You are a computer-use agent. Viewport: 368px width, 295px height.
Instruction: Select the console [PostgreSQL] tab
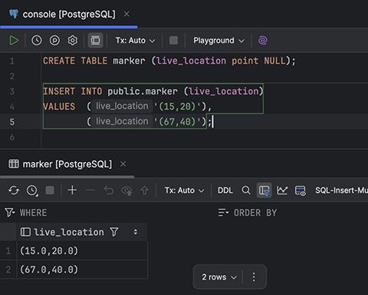pos(69,15)
